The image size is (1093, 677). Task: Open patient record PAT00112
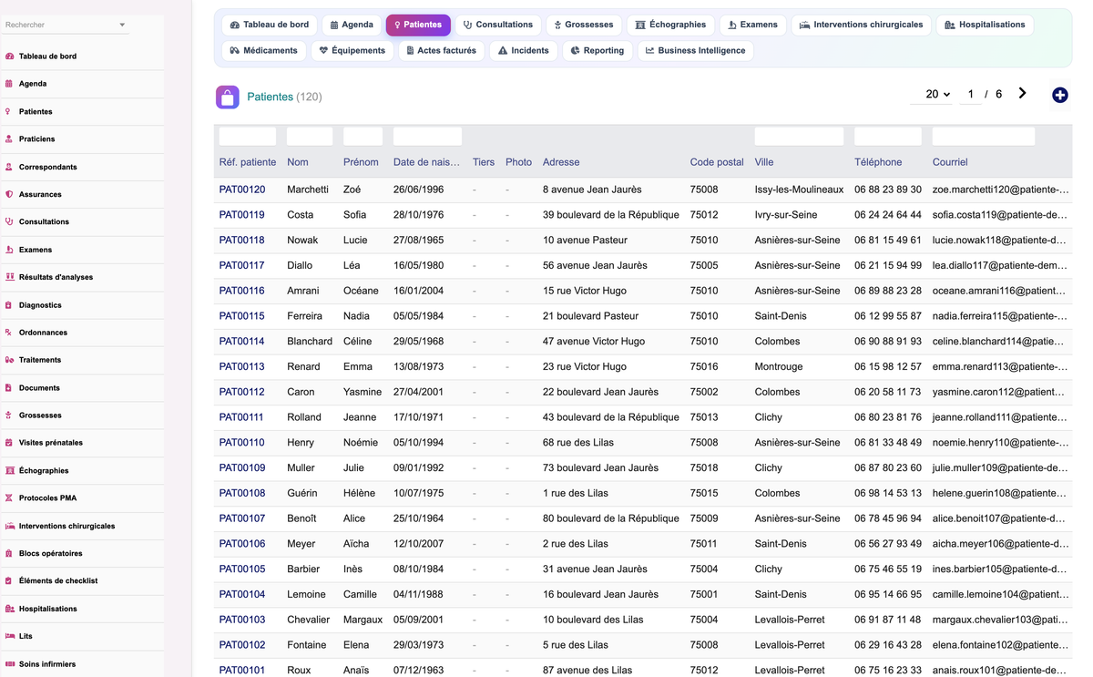click(x=242, y=392)
